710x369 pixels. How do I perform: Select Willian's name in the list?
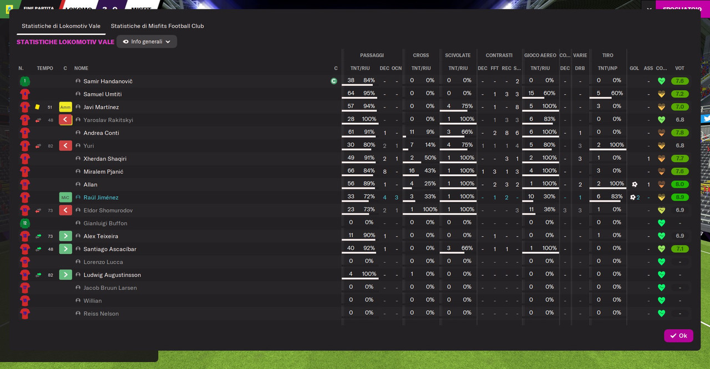(93, 300)
